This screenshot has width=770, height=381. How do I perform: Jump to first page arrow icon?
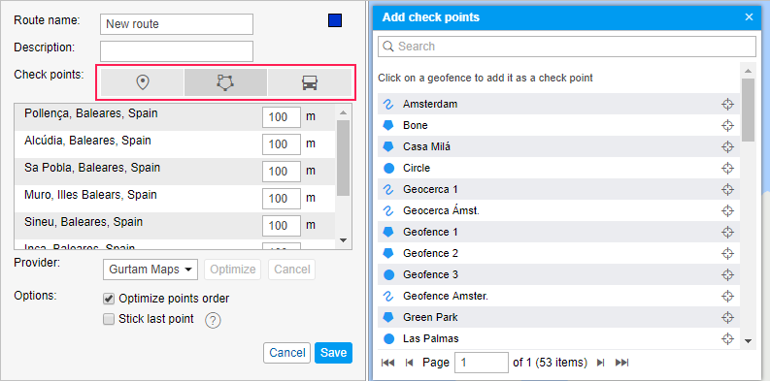click(x=388, y=363)
